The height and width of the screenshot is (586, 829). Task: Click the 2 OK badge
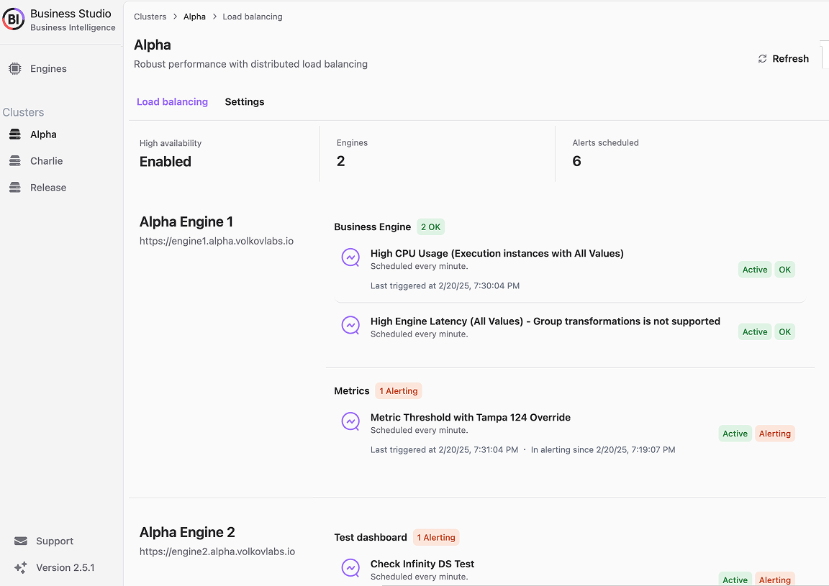pos(431,226)
